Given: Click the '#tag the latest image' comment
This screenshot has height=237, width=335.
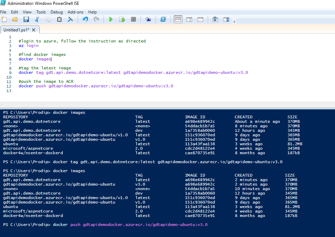Looking at the screenshot, I should click(x=45, y=68).
